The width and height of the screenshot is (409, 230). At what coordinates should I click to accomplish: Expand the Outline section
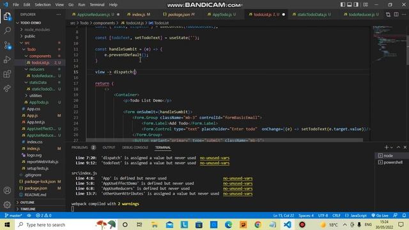[x=40, y=203]
